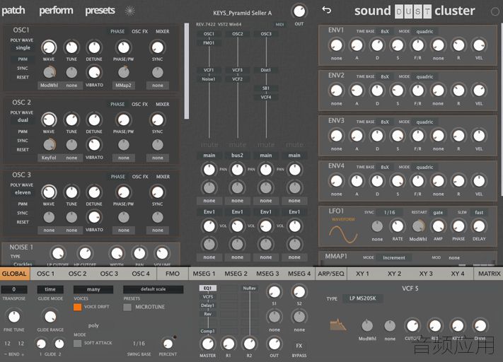Image resolution: width=503 pixels, height=362 pixels.
Task: Switch to the FMO tab
Action: click(x=172, y=274)
